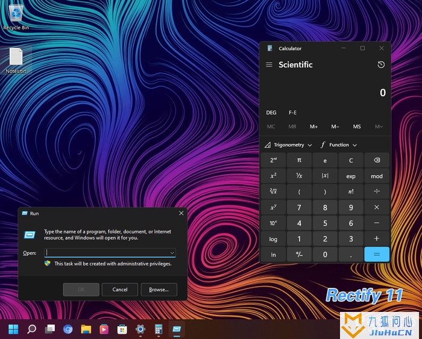Open Windows Start menu on taskbar
Viewport: 422px width, 339px height.
13,329
